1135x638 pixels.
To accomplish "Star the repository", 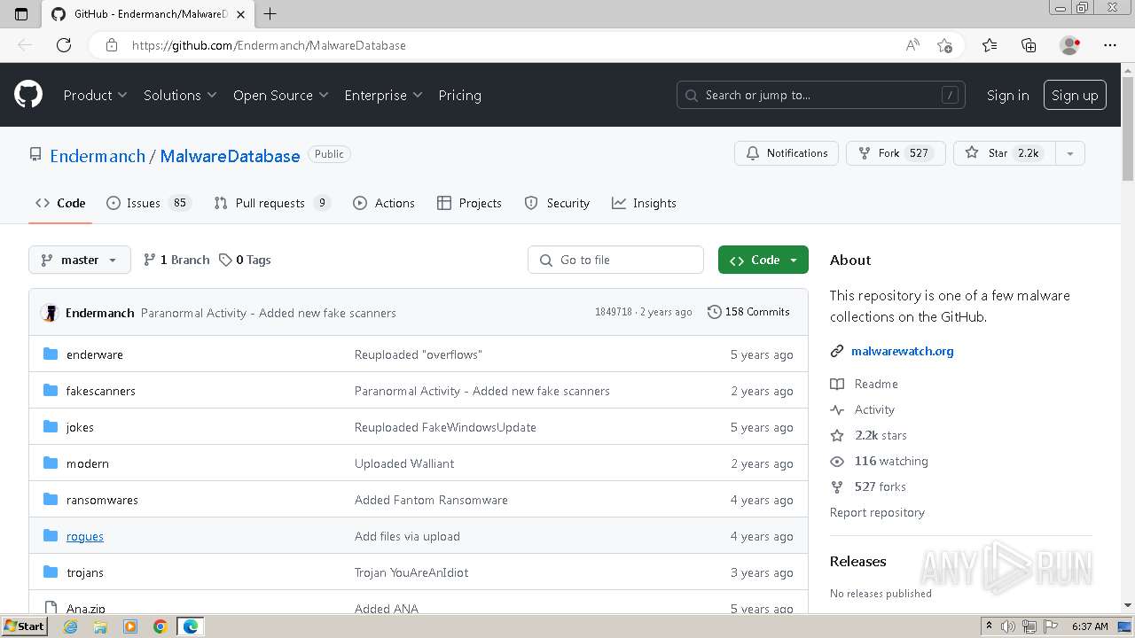I will coord(1005,153).
